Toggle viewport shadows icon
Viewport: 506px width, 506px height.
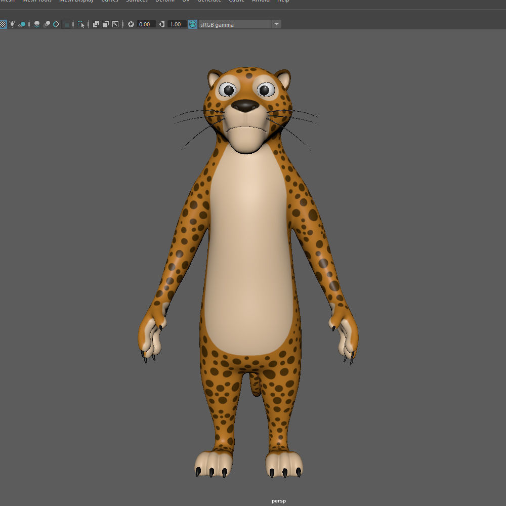[x=22, y=24]
